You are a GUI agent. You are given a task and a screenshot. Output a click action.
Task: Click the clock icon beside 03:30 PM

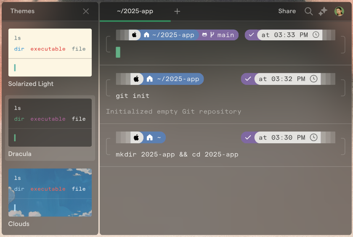pos(313,137)
